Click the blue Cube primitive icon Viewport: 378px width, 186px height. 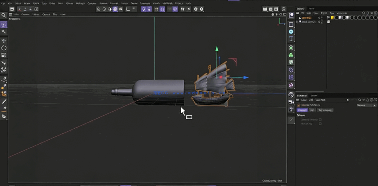click(291, 32)
